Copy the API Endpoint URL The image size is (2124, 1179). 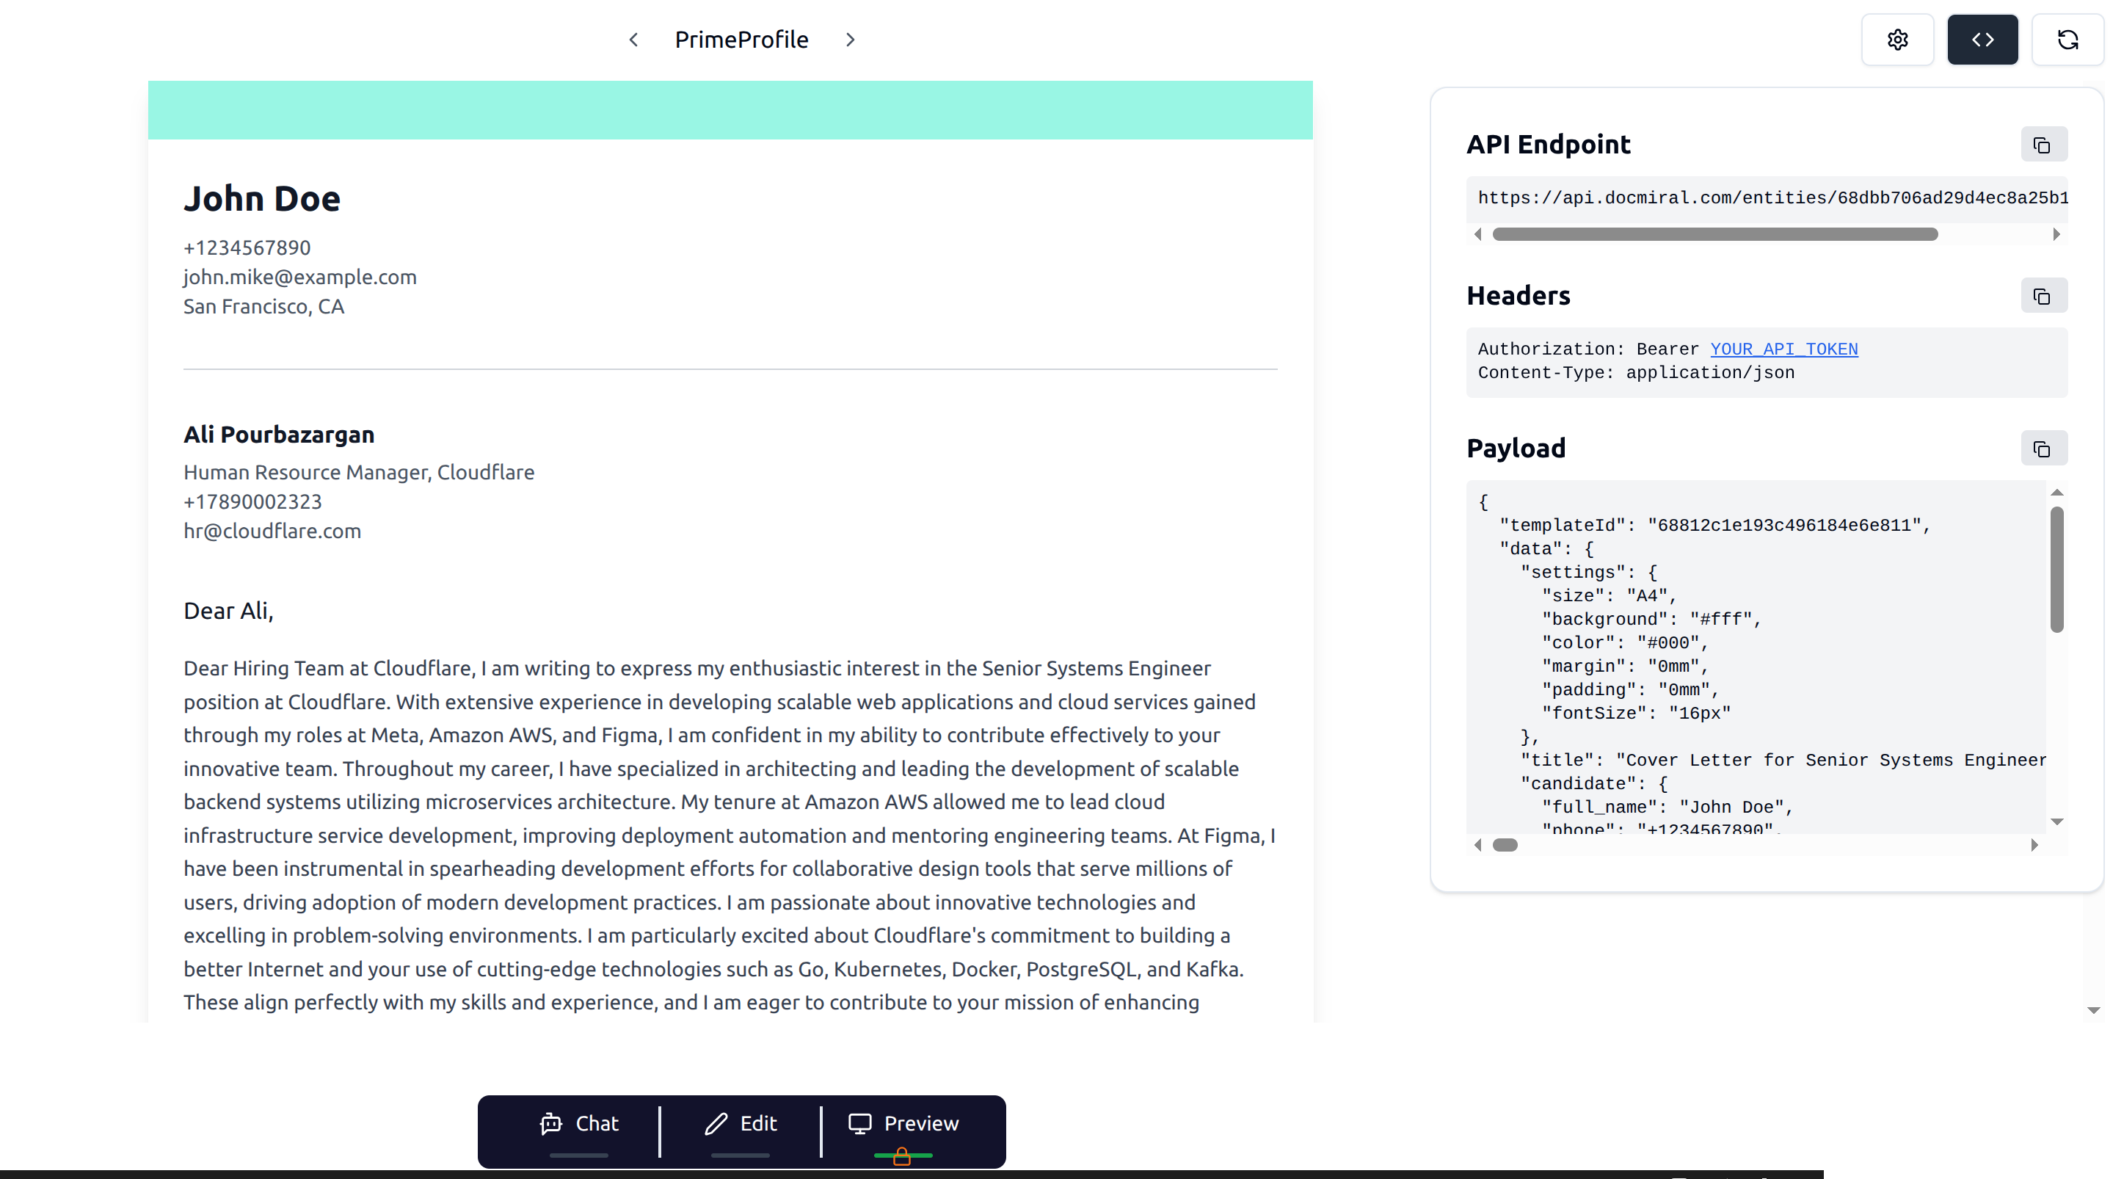tap(2043, 145)
